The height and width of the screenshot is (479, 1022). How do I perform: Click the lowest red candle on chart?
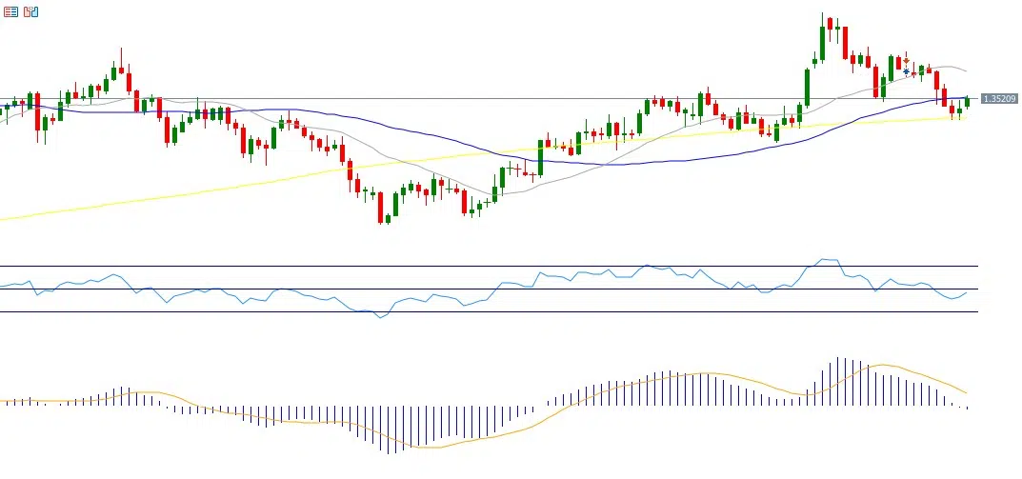pos(381,207)
